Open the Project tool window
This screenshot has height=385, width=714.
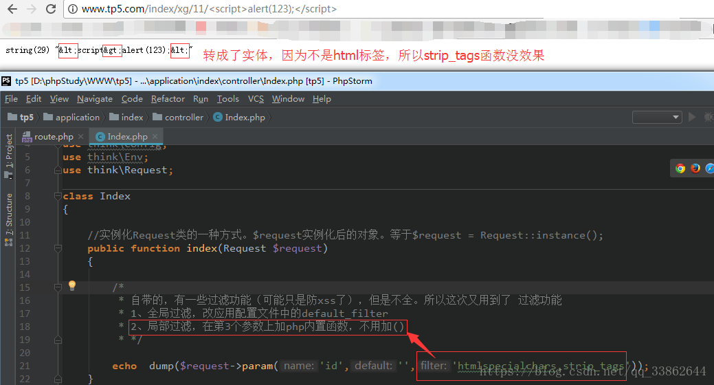(9, 155)
